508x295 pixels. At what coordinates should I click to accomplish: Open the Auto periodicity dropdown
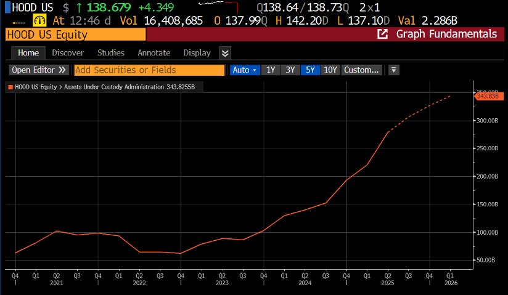tap(245, 70)
